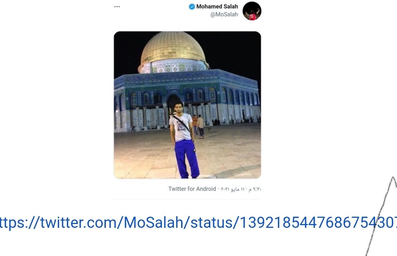
Task: Click the blue verified badge
Action: pyautogui.click(x=192, y=7)
